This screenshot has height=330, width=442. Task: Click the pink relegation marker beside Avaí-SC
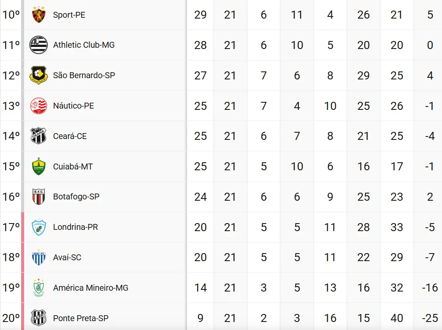pyautogui.click(x=23, y=257)
